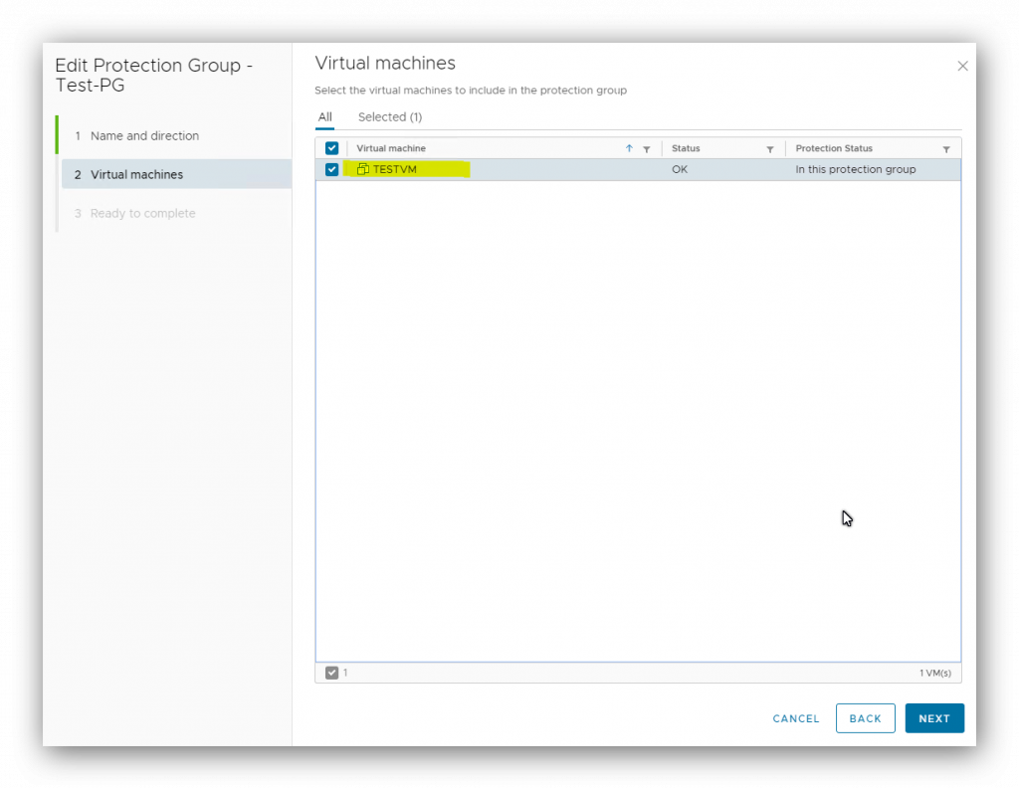Uncheck the select-all checkbox in table header
The height and width of the screenshot is (789, 1019).
(331, 146)
